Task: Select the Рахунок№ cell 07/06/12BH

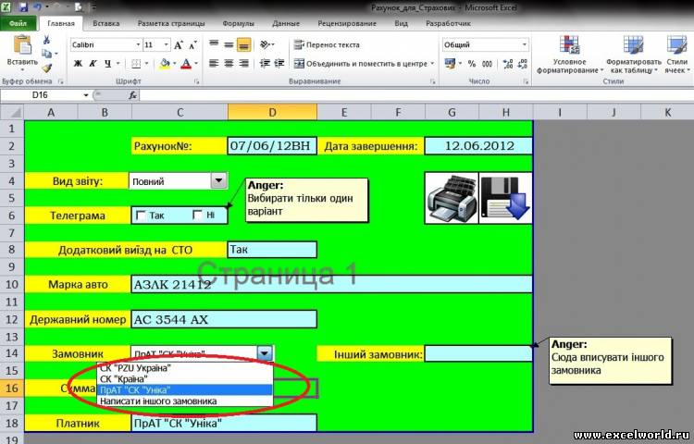Action: [272, 146]
